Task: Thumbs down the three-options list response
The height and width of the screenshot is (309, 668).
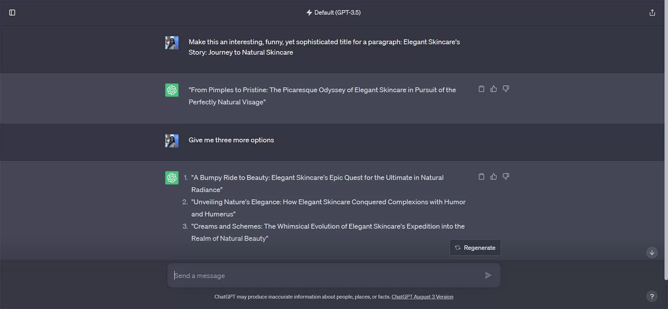Action: [x=506, y=177]
